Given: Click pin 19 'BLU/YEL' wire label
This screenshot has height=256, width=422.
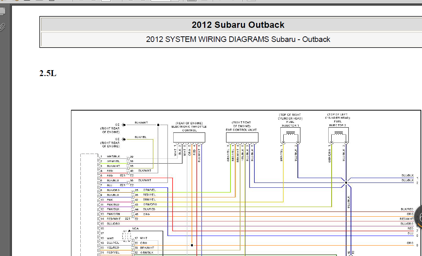Looking at the screenshot, I should (x=113, y=243).
